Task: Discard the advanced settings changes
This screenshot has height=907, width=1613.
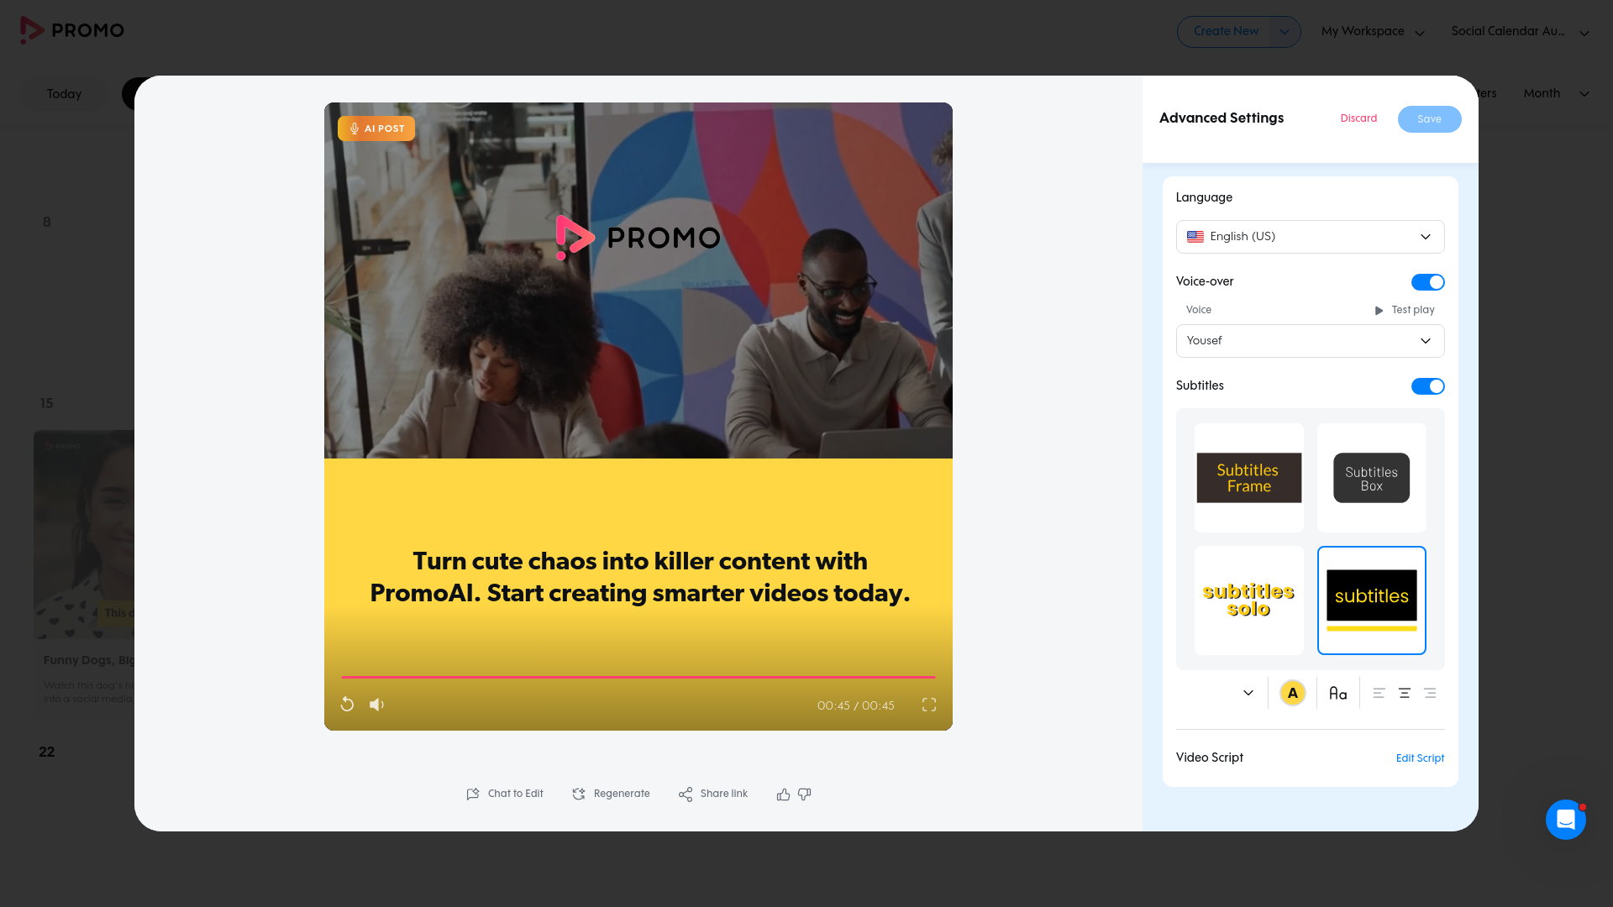Action: tap(1358, 118)
